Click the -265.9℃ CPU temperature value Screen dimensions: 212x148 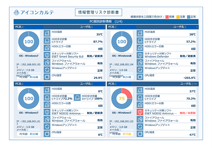tap(189, 78)
